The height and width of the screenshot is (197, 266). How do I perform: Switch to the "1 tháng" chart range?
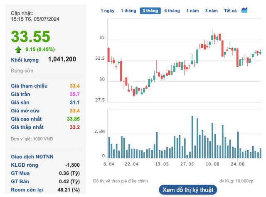point(128,11)
